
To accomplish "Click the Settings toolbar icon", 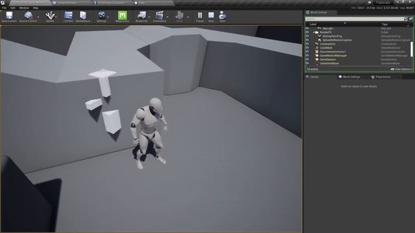I will [101, 16].
